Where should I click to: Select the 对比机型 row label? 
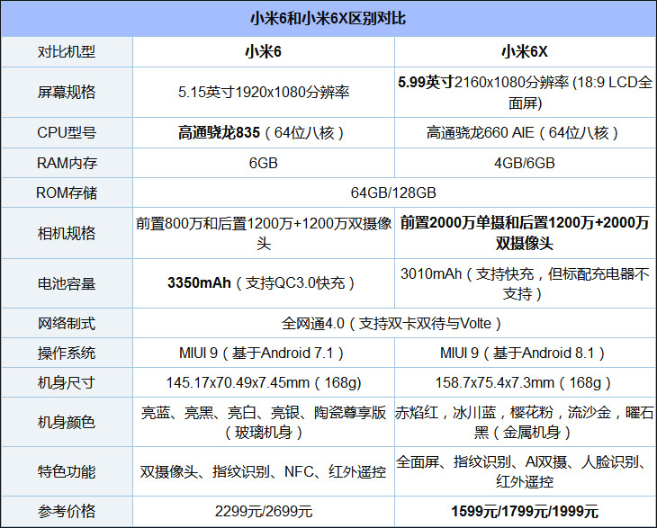(x=67, y=52)
